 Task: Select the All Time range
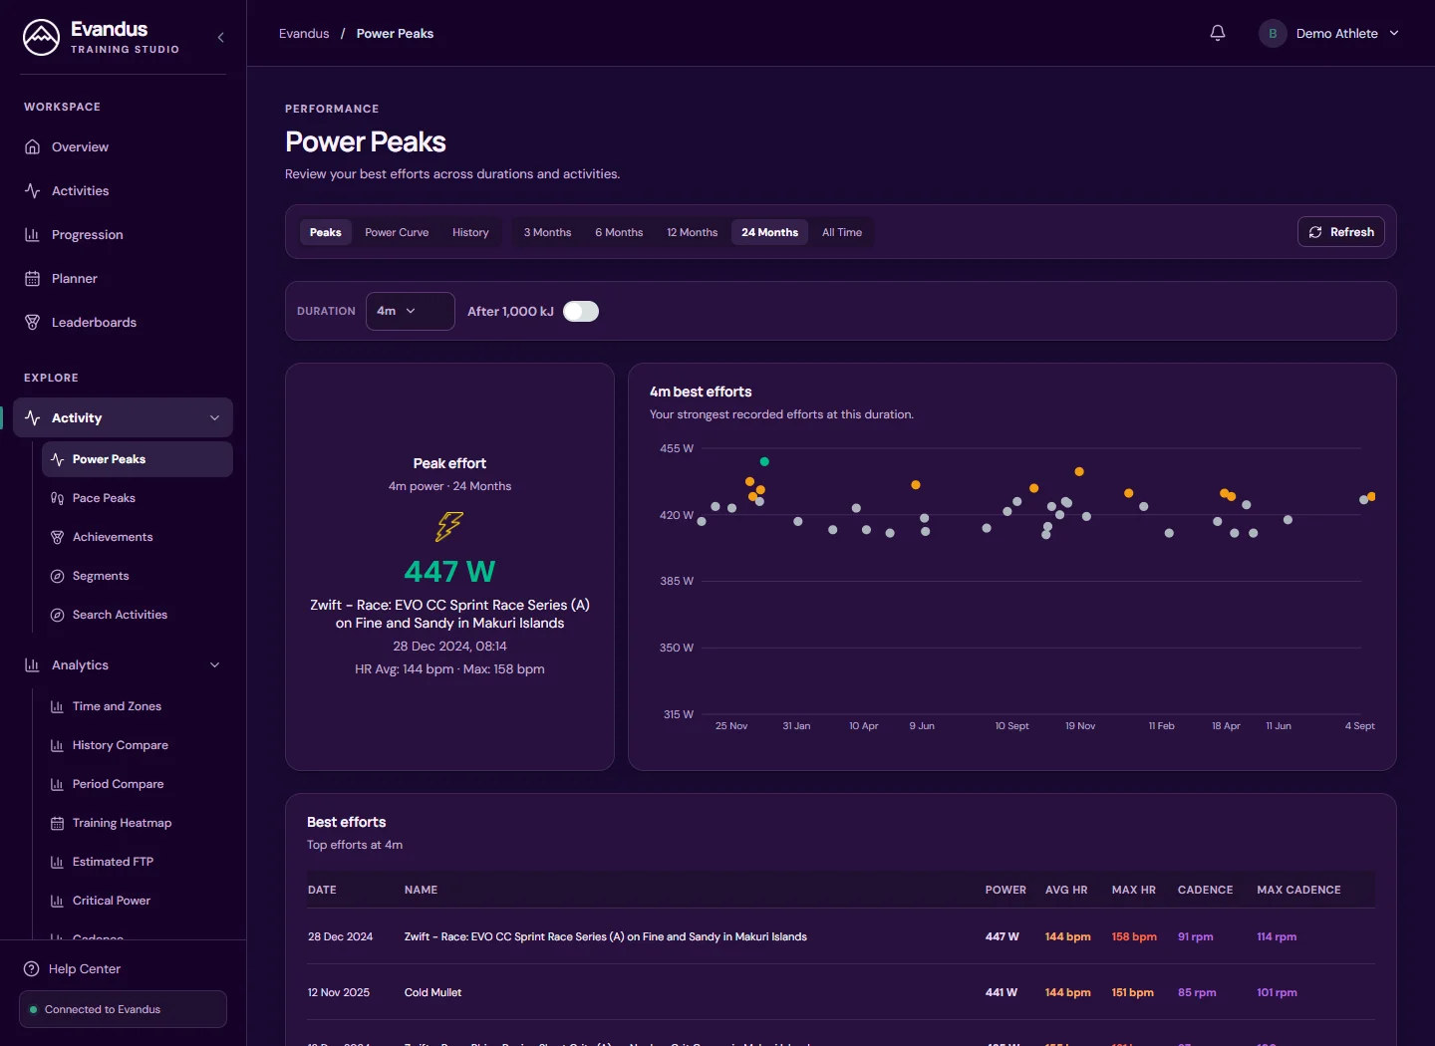point(842,232)
